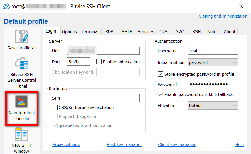Click the Bitvise cloud icon in title bar
Viewport: 251px width, 154px height.
[6, 7]
